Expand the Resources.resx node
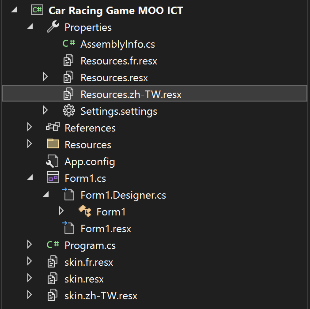The height and width of the screenshot is (309, 310). click(45, 77)
